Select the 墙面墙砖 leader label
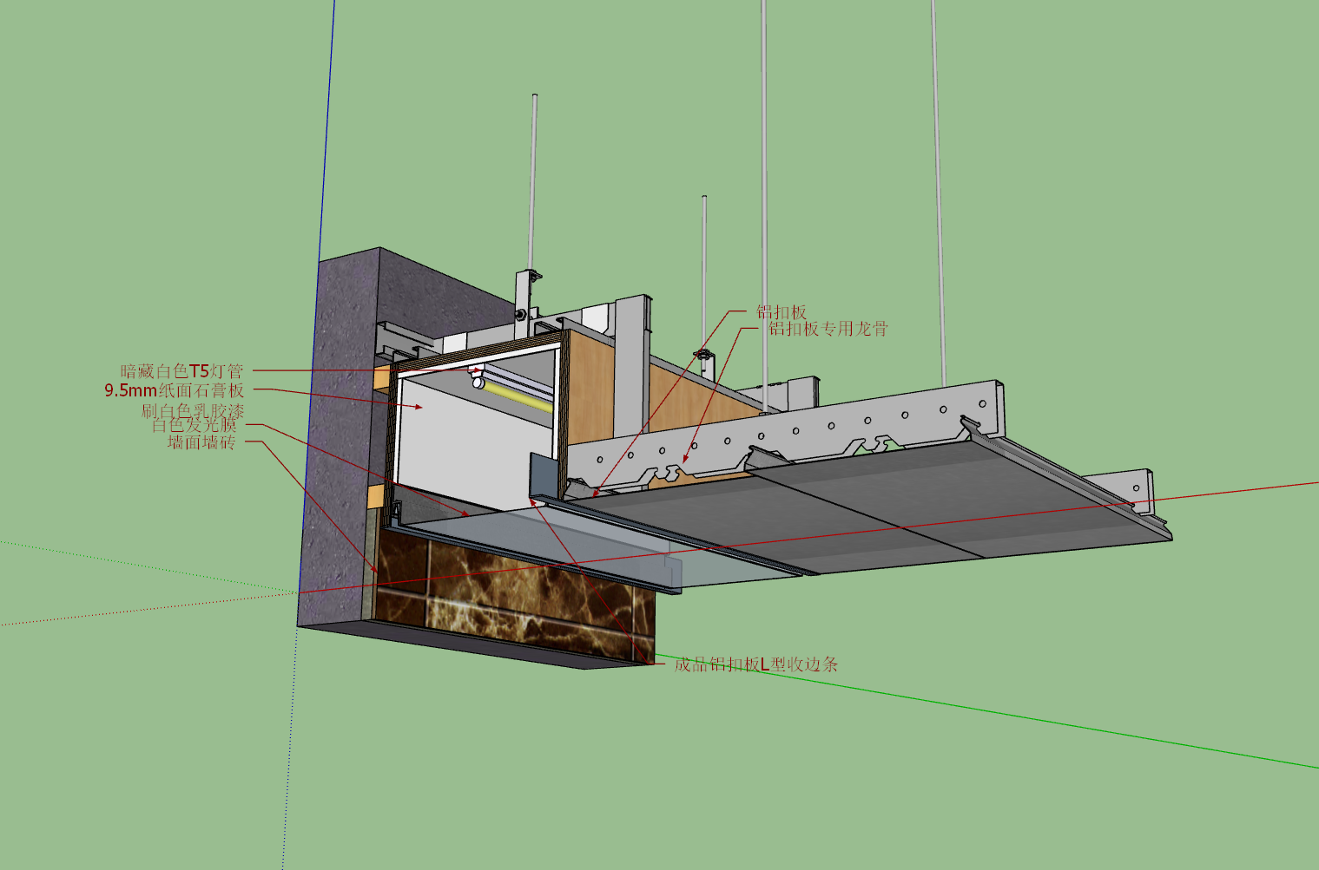The height and width of the screenshot is (870, 1319). tap(201, 442)
